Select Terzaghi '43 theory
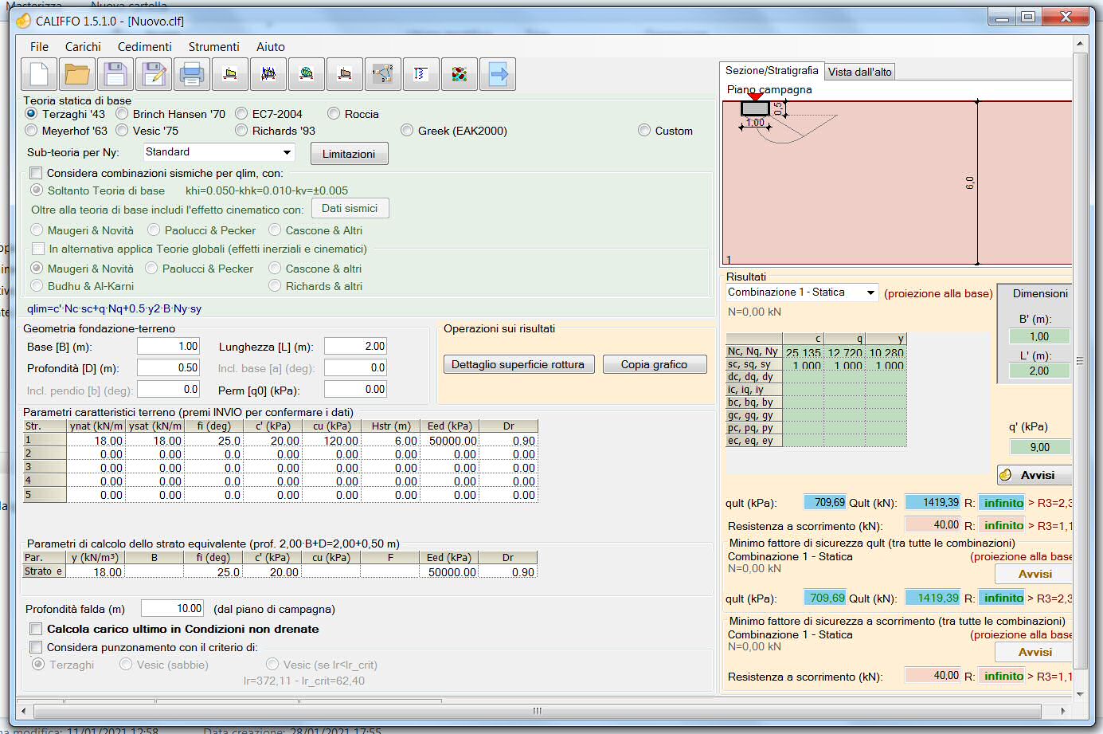The image size is (1103, 734). point(31,114)
